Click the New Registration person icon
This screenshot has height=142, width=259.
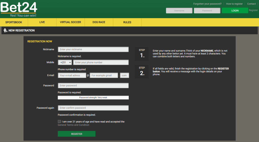(6, 30)
